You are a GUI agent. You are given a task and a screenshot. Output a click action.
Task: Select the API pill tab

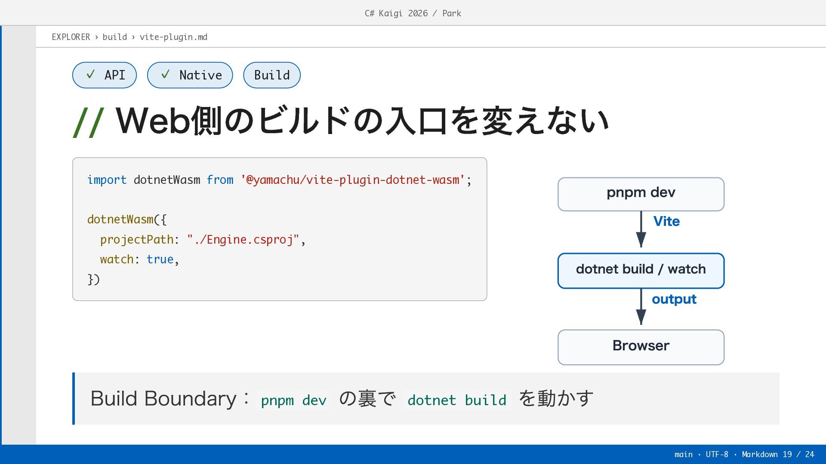[105, 75]
